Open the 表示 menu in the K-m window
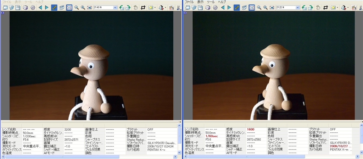The height and width of the screenshot is (159, 363). [200, 2]
